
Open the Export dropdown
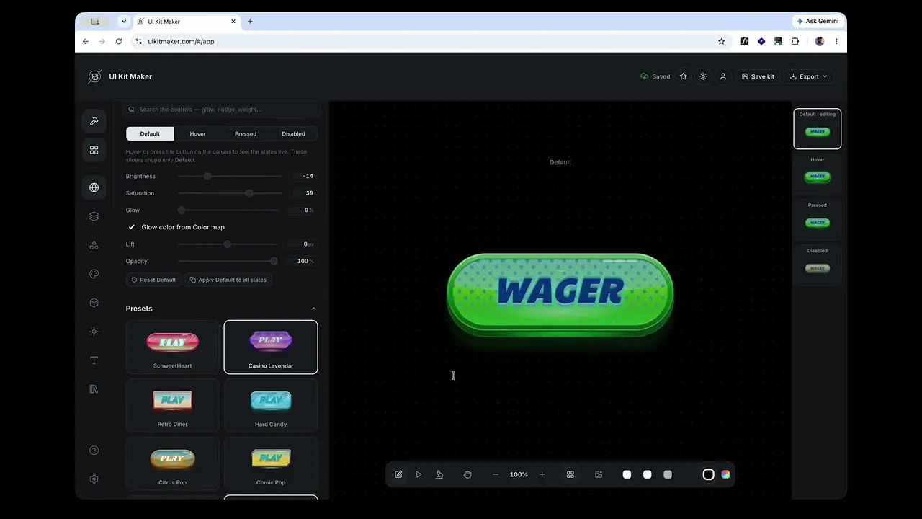[x=808, y=76]
